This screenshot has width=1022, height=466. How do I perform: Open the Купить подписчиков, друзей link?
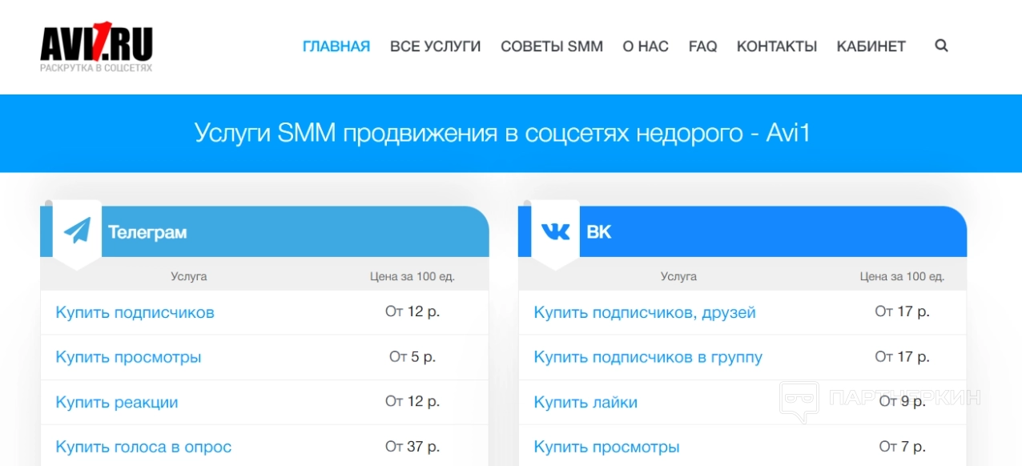[x=645, y=312]
